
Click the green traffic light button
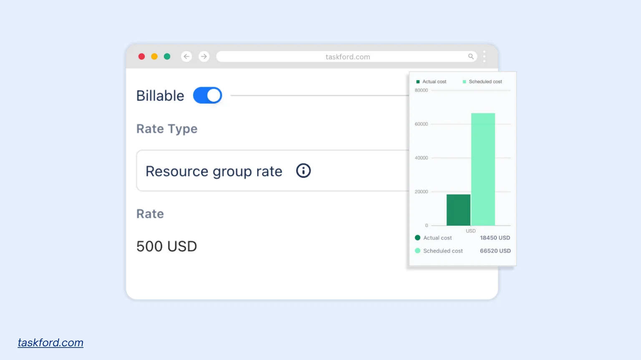[x=167, y=56]
